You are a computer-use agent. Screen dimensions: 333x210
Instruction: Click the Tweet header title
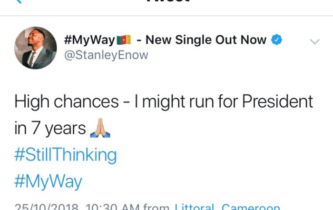click(166, 2)
